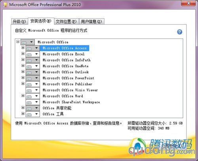The image size is (198, 161).
Task: Open install option dropdown for OneNote
Action: click(33, 66)
